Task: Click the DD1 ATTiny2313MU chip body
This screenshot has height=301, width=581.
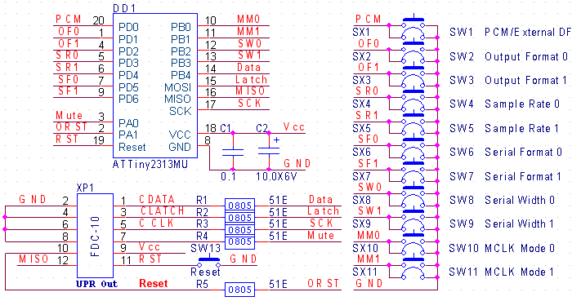Action: coord(155,86)
